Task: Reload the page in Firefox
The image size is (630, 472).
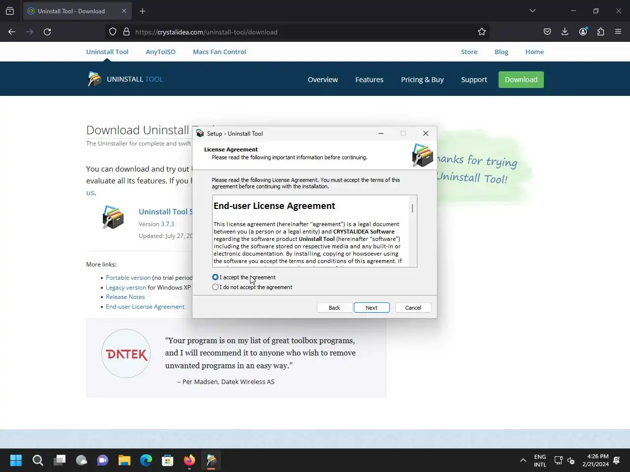Action: pos(47,32)
